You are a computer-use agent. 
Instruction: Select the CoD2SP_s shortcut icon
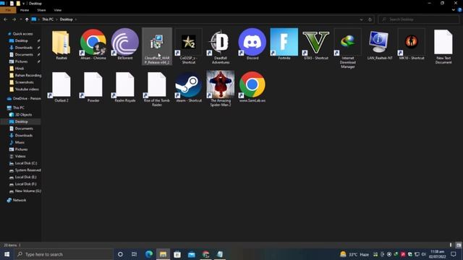click(x=189, y=42)
